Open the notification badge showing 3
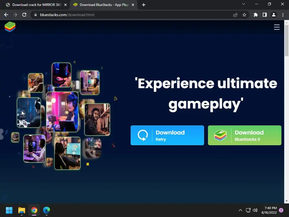289x217 pixels. click(x=281, y=210)
